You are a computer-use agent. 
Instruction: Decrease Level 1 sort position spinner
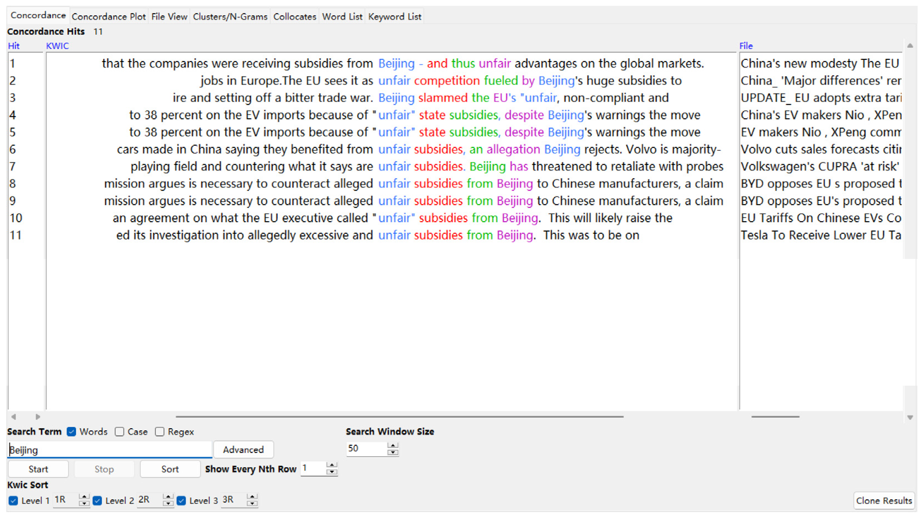pyautogui.click(x=84, y=503)
